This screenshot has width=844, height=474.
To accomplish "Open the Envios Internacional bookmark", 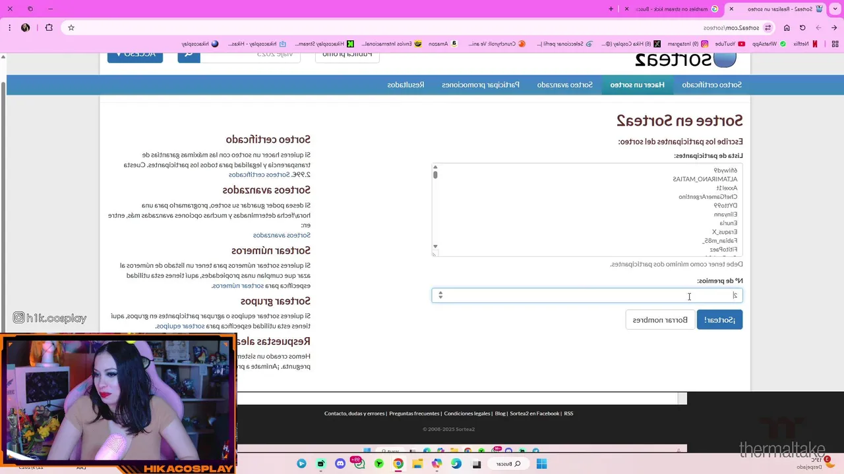I will (392, 44).
